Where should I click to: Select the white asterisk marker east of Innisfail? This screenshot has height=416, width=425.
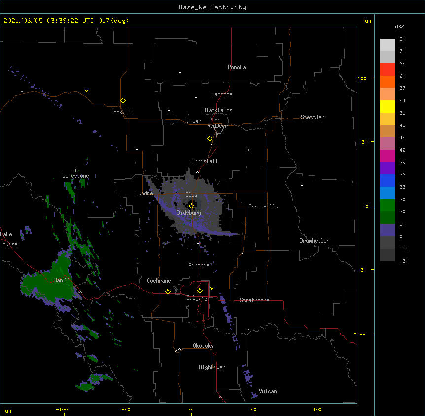coord(248,150)
